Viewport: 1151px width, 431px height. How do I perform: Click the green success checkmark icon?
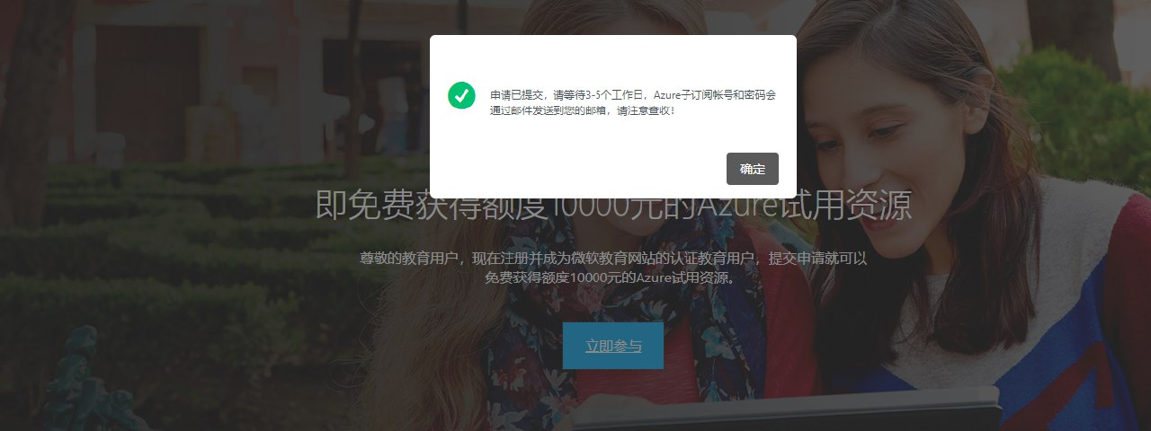coord(461,95)
